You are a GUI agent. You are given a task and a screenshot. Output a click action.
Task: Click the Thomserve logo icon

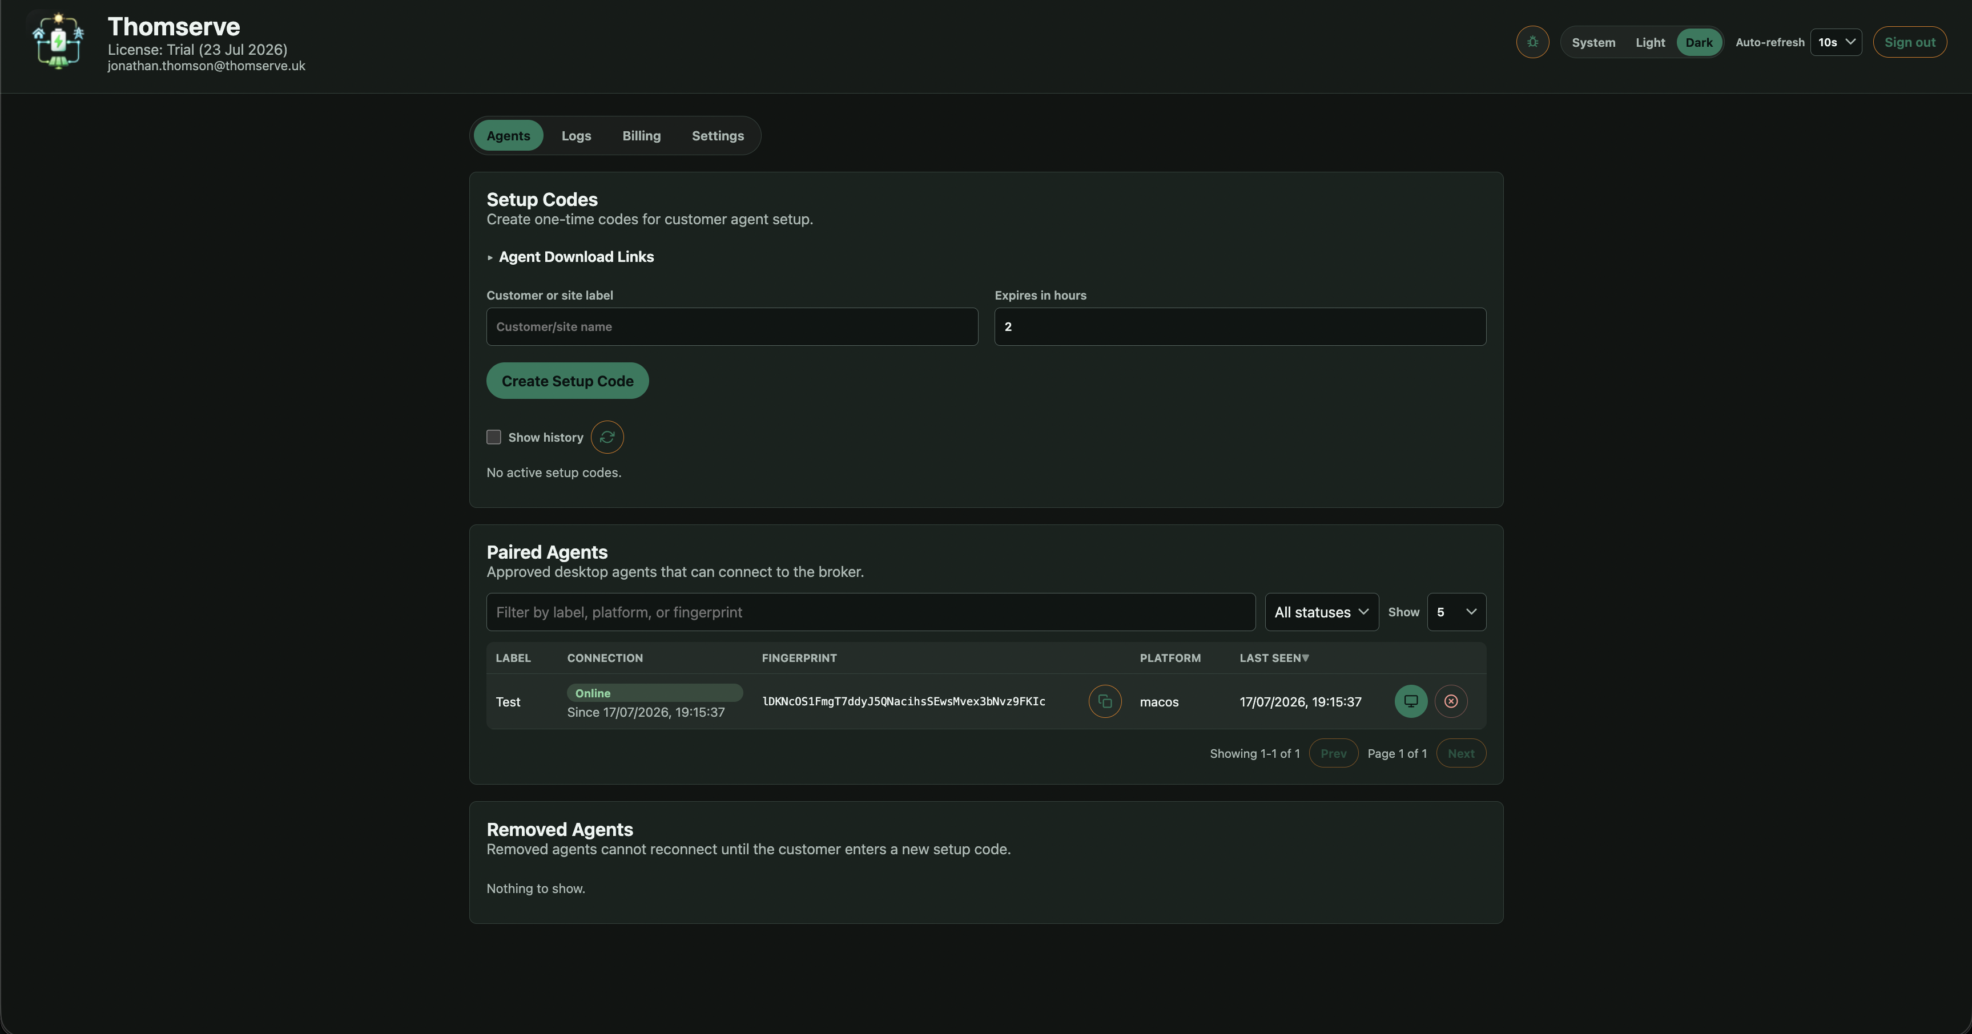coord(58,41)
